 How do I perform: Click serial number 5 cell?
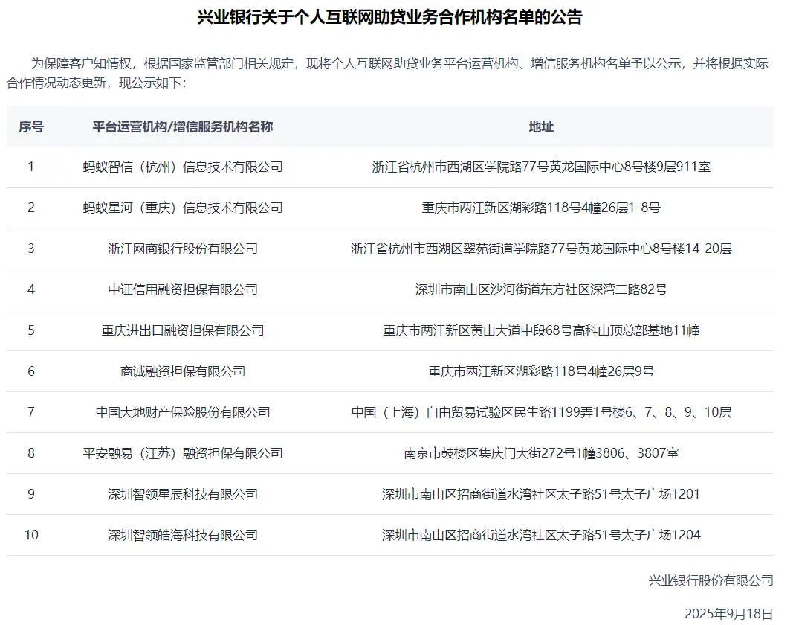(31, 330)
